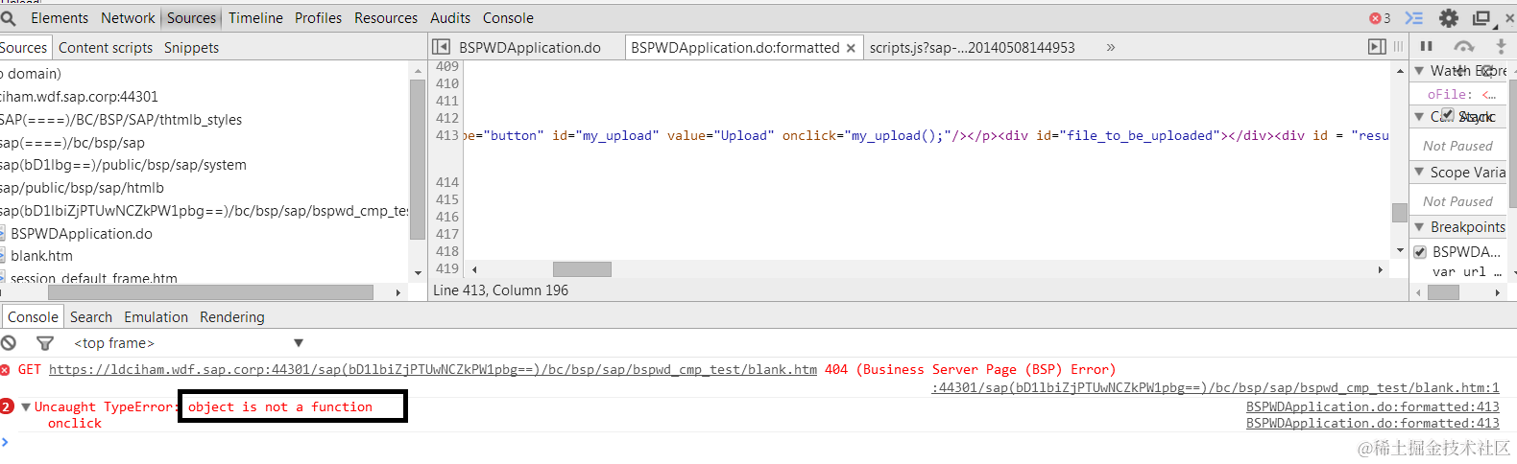Collapse the Breakpoints section

coord(1419,227)
